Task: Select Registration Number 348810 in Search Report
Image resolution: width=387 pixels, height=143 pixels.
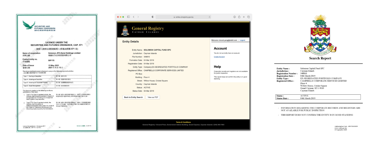Action: pyautogui.click(x=304, y=73)
